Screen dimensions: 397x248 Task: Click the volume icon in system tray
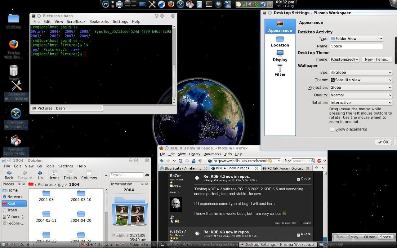250,4
